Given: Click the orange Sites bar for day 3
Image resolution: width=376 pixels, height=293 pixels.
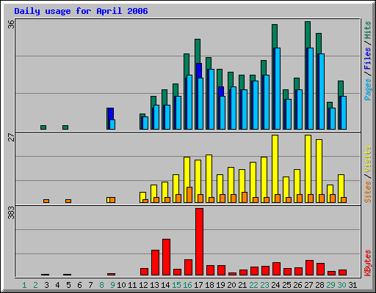Looking at the screenshot, I should [x=46, y=201].
